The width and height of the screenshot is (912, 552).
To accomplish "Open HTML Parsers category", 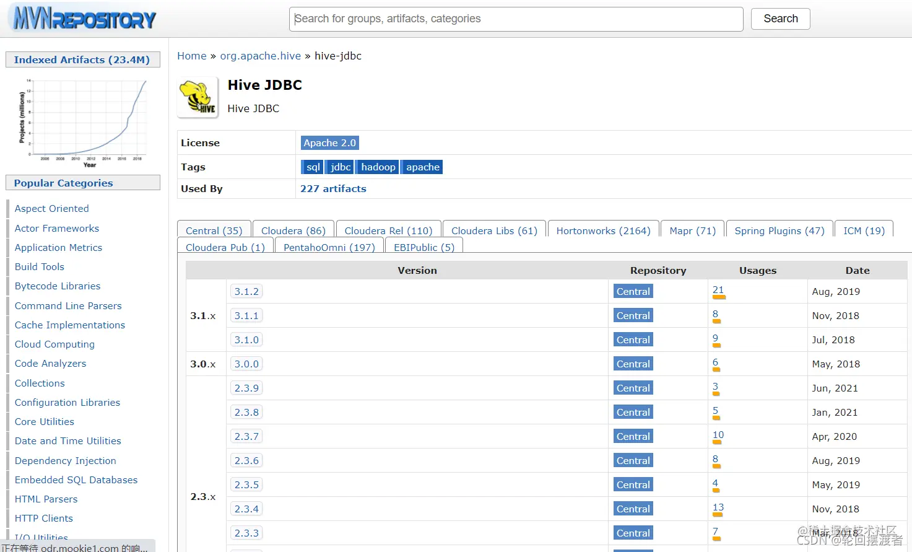I will click(46, 499).
